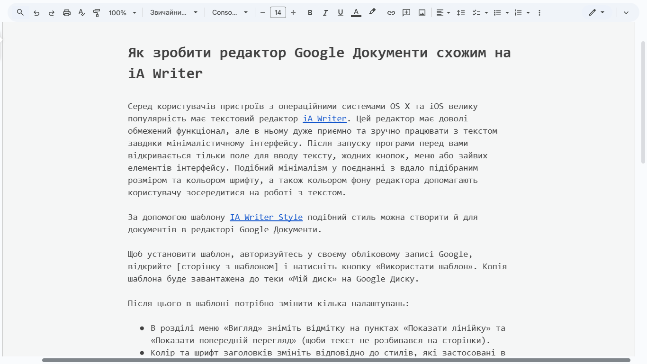Increase font size with plus button
The height and width of the screenshot is (364, 647).
click(x=293, y=13)
